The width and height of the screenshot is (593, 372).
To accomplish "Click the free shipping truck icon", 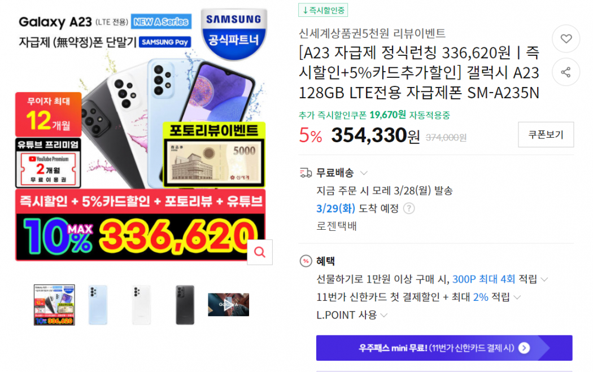I will pyautogui.click(x=306, y=173).
